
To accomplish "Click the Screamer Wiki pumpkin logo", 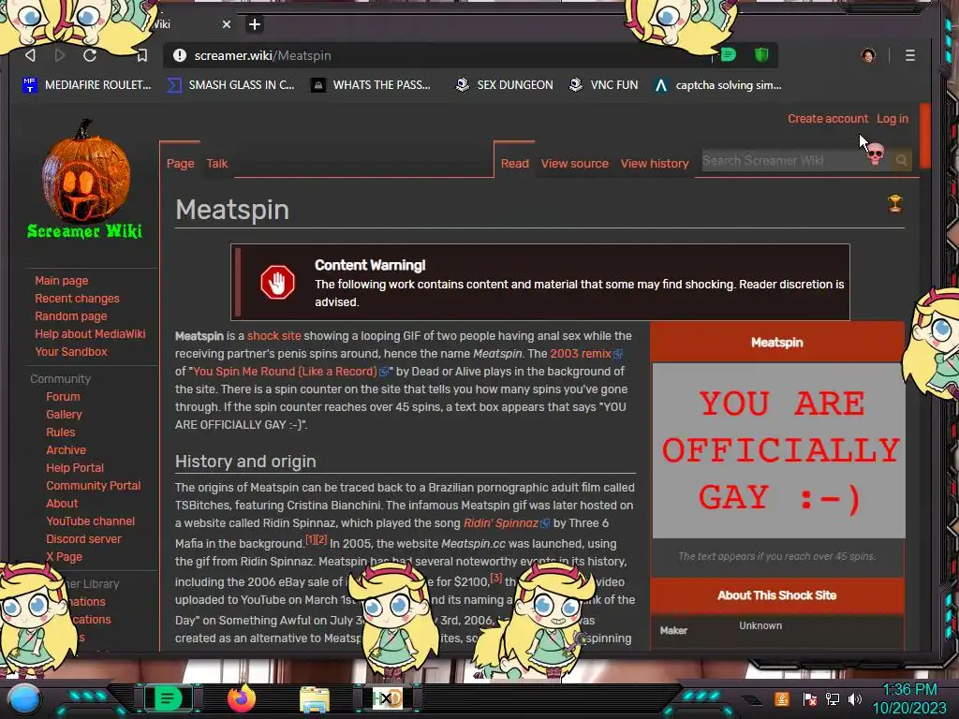I will click(x=85, y=179).
